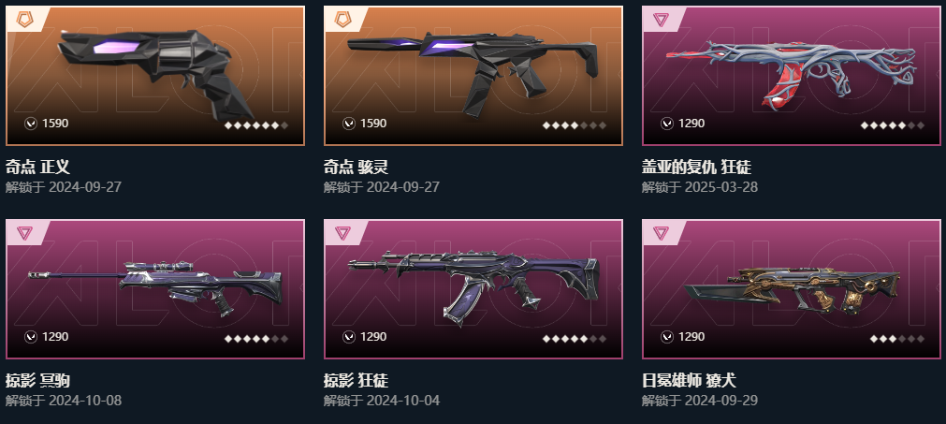Click the pink tier badge on 盖亚的复仇 狂徒 card
The image size is (946, 424).
[661, 20]
